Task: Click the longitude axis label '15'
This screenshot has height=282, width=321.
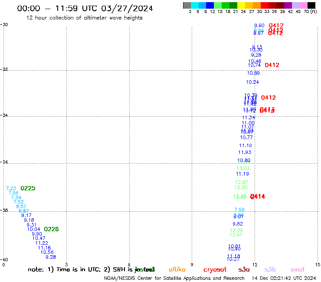Action: tap(318, 265)
